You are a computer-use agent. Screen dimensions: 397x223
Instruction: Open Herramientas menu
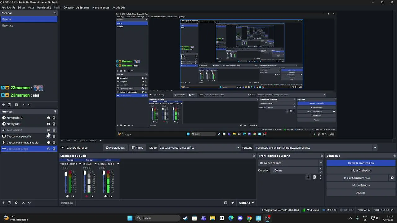101,7
